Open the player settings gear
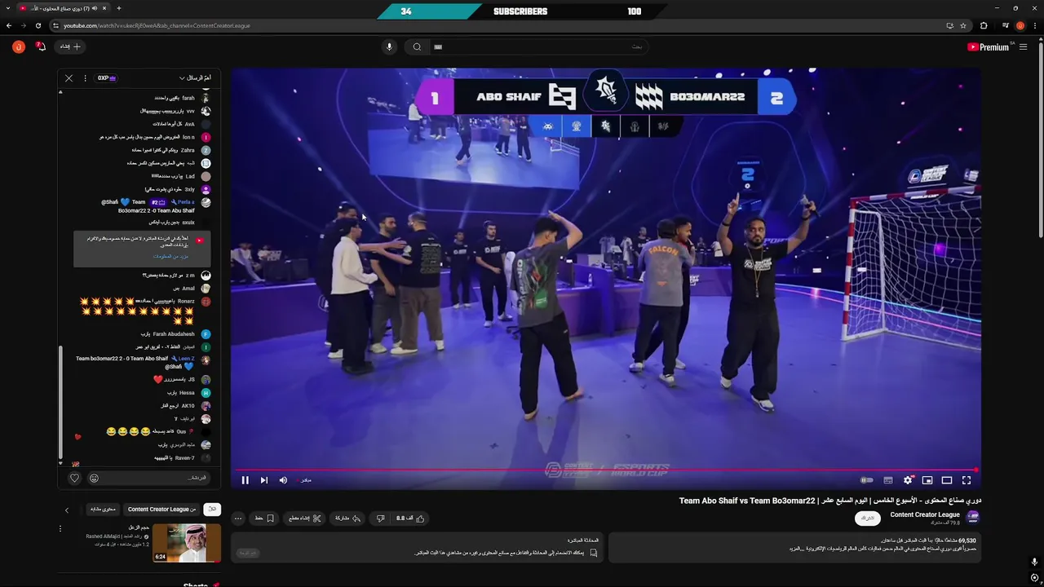The width and height of the screenshot is (1044, 587). pos(908,480)
